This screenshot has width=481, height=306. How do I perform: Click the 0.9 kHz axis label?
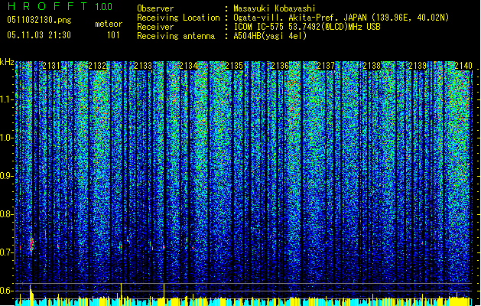click(x=6, y=176)
